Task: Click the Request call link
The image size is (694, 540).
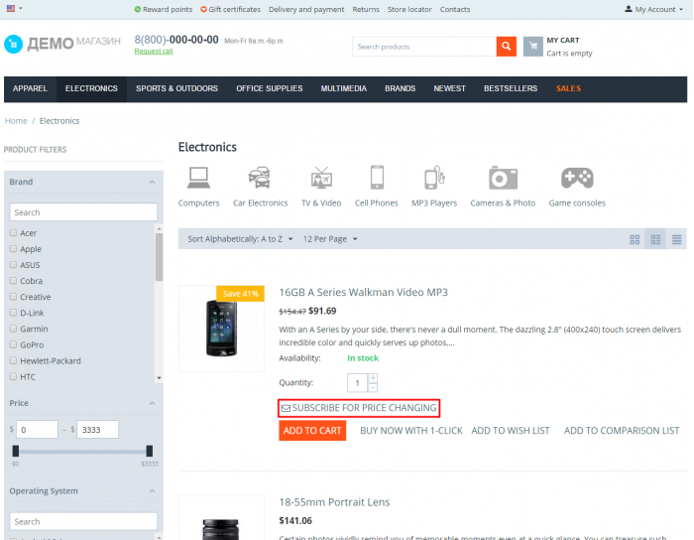Action: click(154, 52)
